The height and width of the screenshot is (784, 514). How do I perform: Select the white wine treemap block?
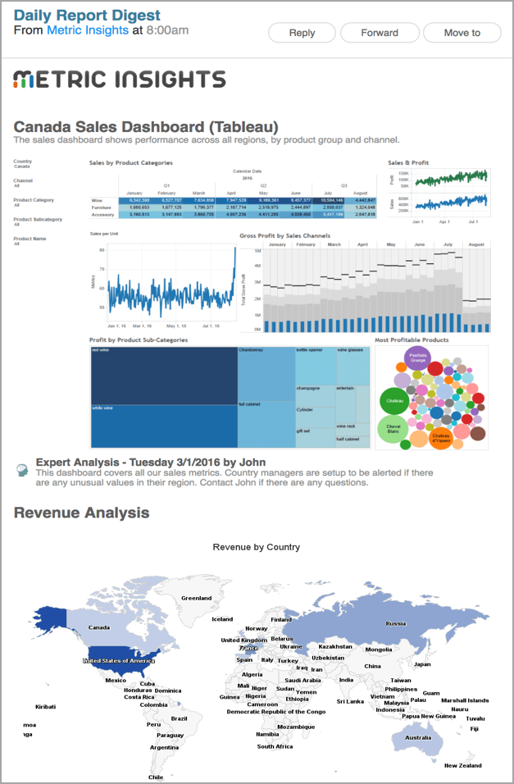pyautogui.click(x=164, y=426)
